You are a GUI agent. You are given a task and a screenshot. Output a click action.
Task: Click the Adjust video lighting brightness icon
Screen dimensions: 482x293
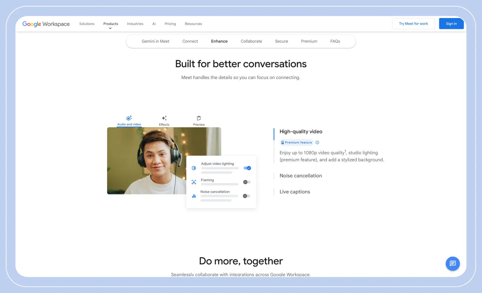194,168
